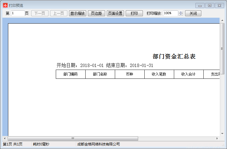Click the vertical scrollbar thumb

click(x=222, y=49)
